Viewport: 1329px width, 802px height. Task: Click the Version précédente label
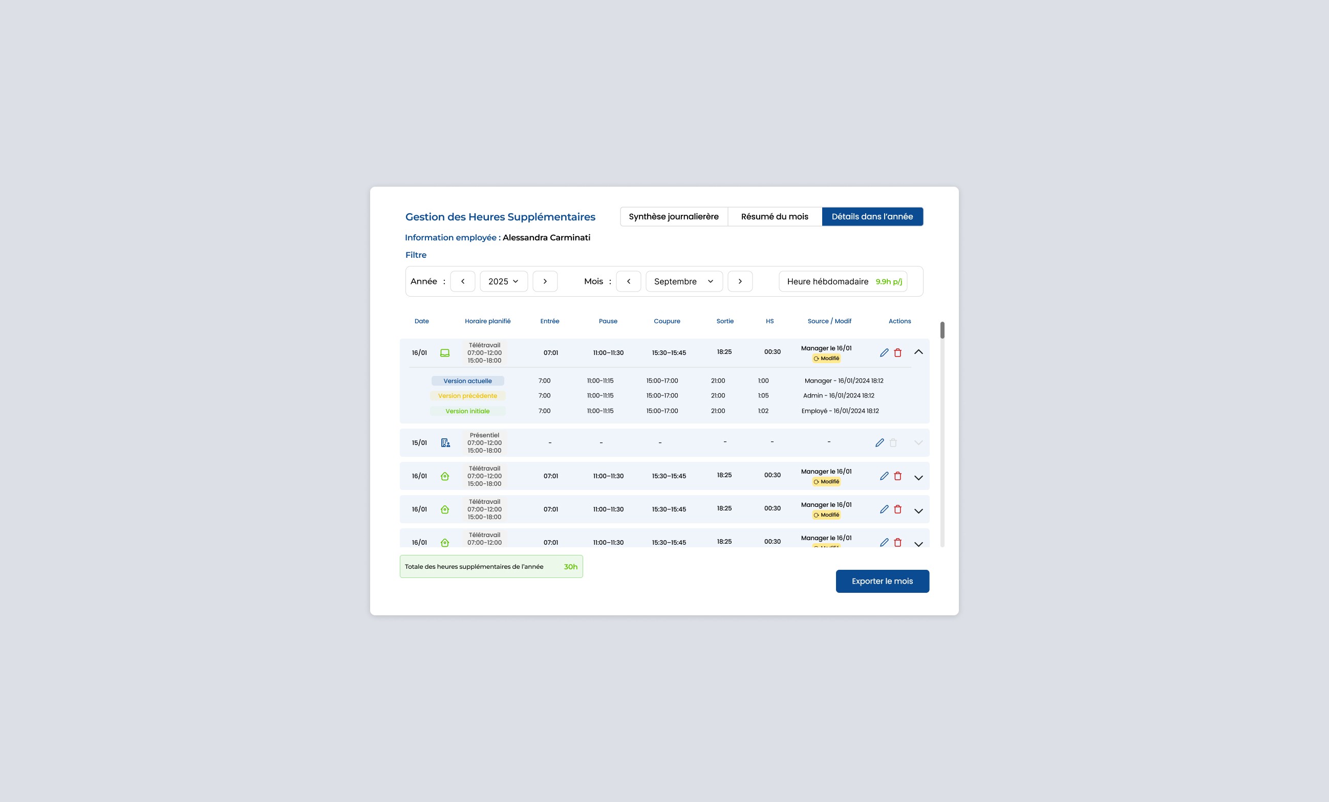(x=467, y=395)
